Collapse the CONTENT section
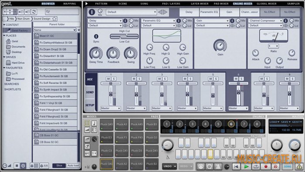The width and height of the screenshot is (305, 172). (x=4, y=25)
